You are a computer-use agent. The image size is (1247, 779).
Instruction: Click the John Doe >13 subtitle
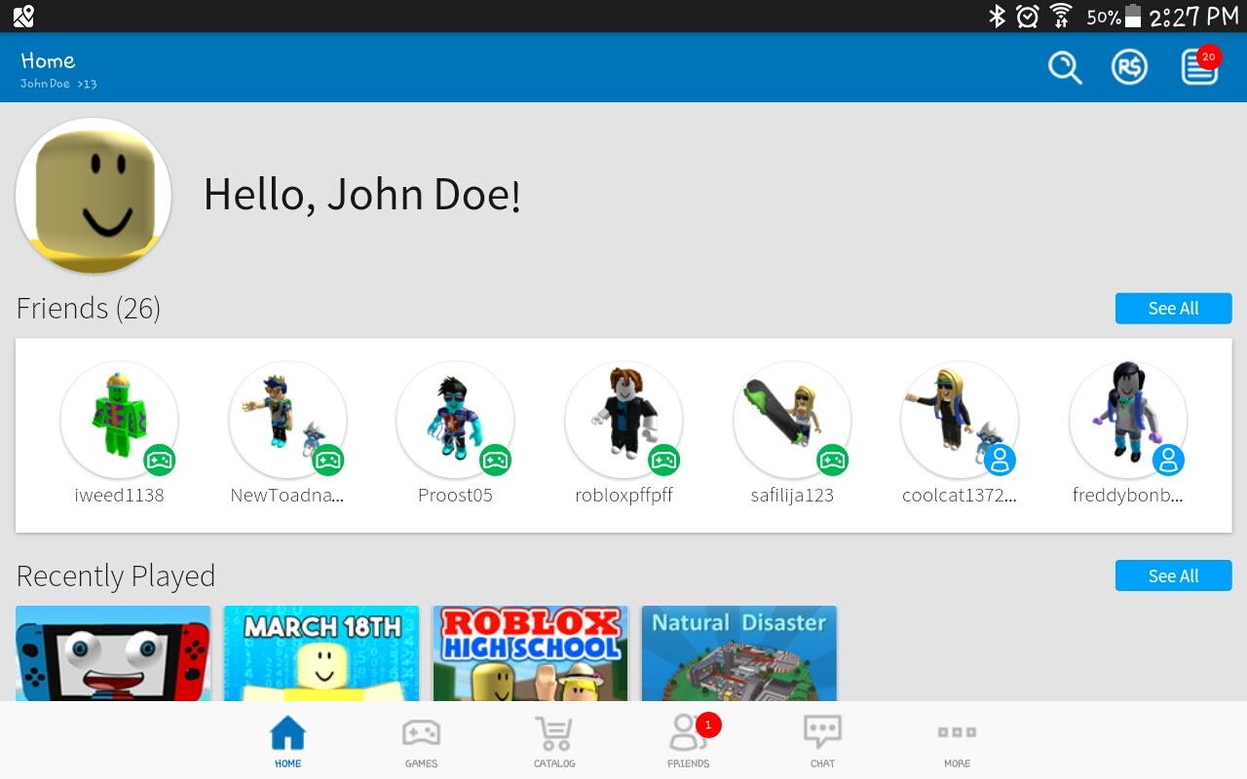(x=58, y=84)
